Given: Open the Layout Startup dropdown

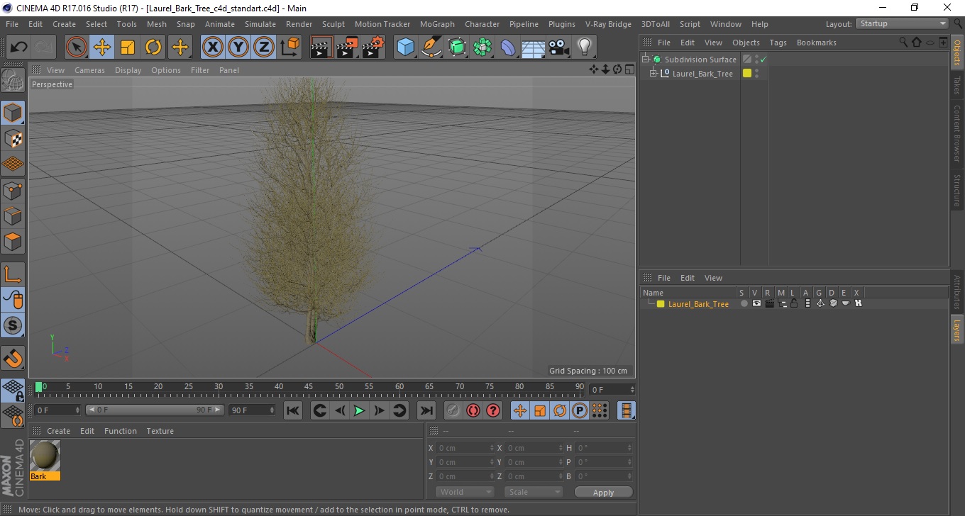Looking at the screenshot, I should point(903,23).
